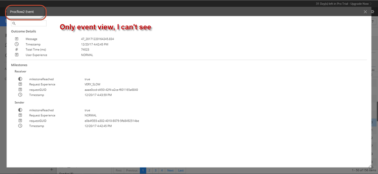Click the Last page button
Image resolution: width=378 pixels, height=174 pixels.
[x=181, y=170]
